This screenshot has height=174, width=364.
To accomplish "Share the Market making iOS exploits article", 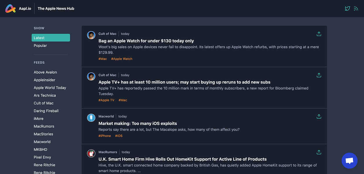I will point(319,116).
